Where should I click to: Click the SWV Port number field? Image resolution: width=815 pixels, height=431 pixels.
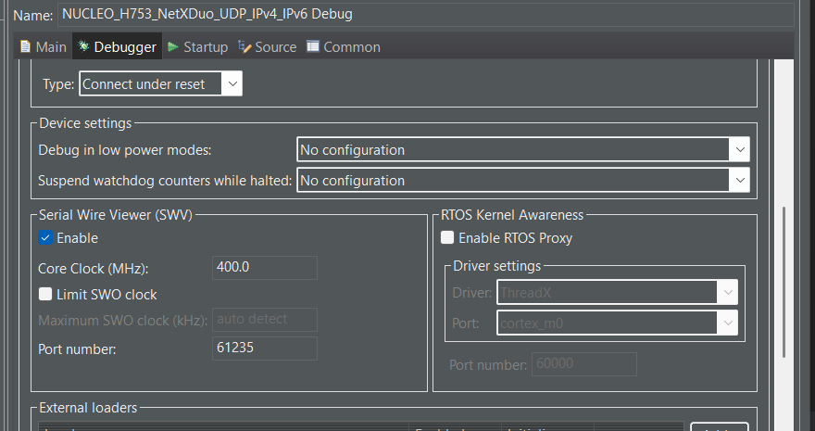point(265,349)
